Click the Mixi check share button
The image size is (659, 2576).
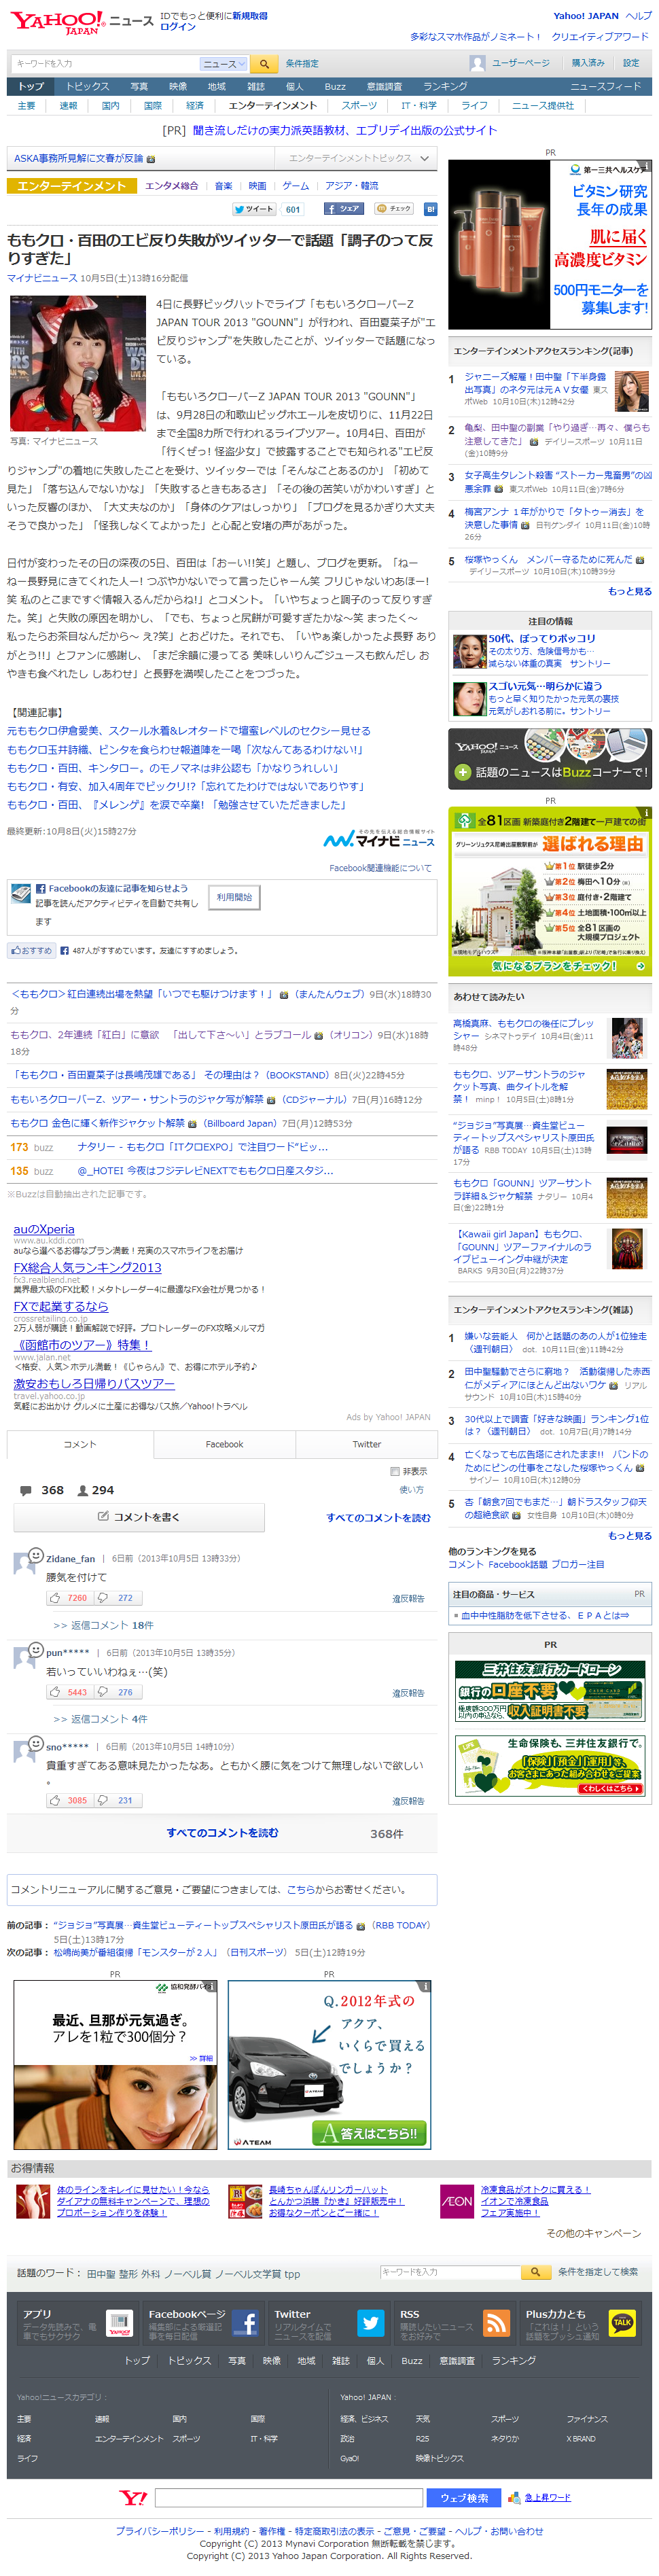click(x=394, y=209)
